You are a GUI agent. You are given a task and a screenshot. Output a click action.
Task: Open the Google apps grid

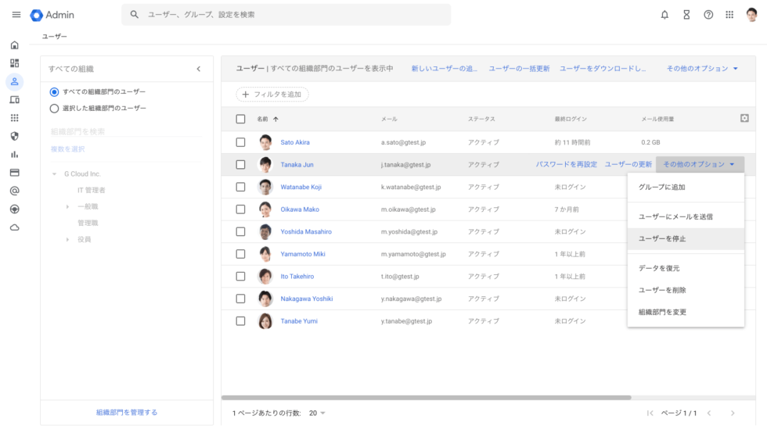[x=729, y=15]
